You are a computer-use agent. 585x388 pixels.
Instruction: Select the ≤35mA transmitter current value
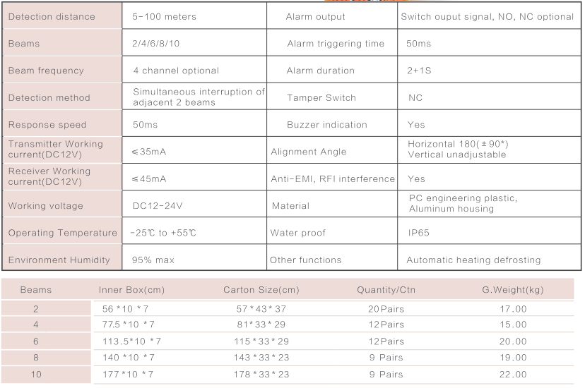click(149, 152)
